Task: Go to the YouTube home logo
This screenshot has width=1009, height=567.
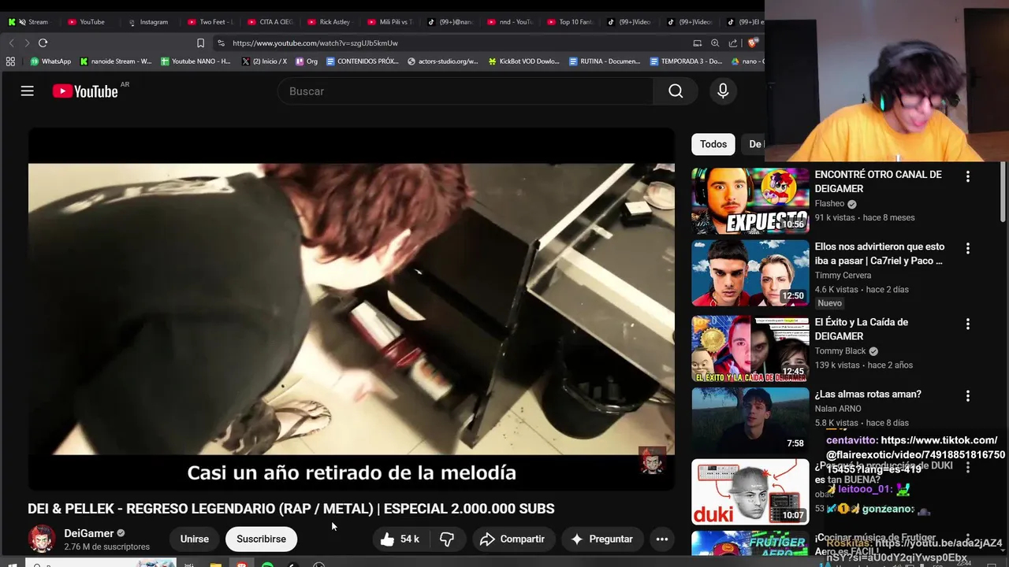Action: (x=85, y=91)
